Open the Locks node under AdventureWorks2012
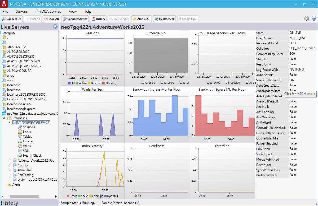318x206 pixels. pyautogui.click(x=27, y=132)
